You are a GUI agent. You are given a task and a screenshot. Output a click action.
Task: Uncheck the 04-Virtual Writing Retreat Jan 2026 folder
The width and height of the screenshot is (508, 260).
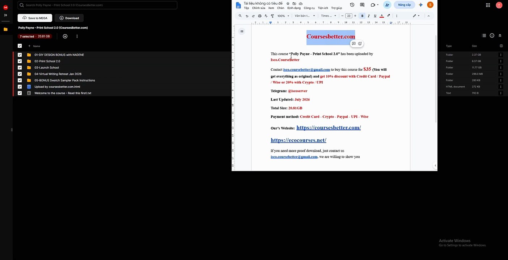(20, 74)
